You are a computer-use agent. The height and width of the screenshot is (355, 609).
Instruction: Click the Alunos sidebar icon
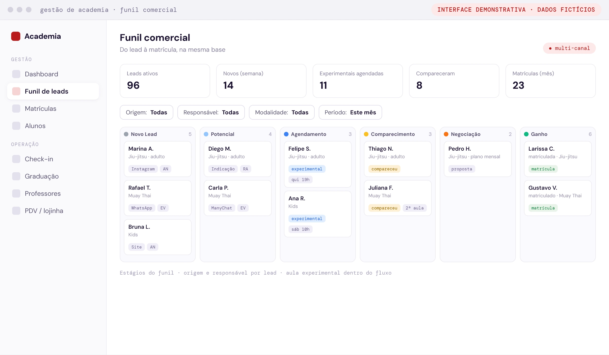point(16,126)
